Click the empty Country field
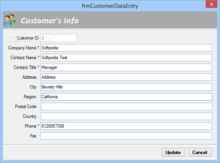 pos(127,116)
